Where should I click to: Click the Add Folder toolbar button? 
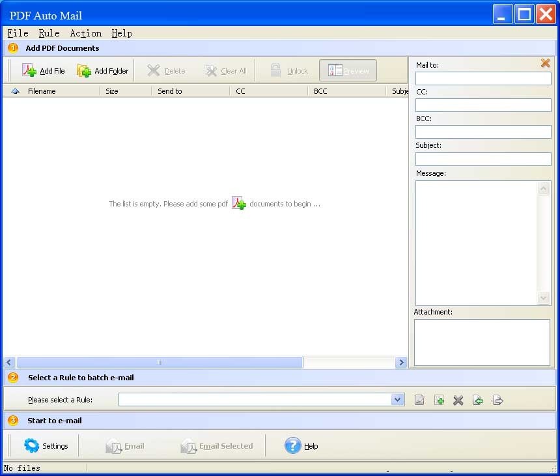[102, 71]
